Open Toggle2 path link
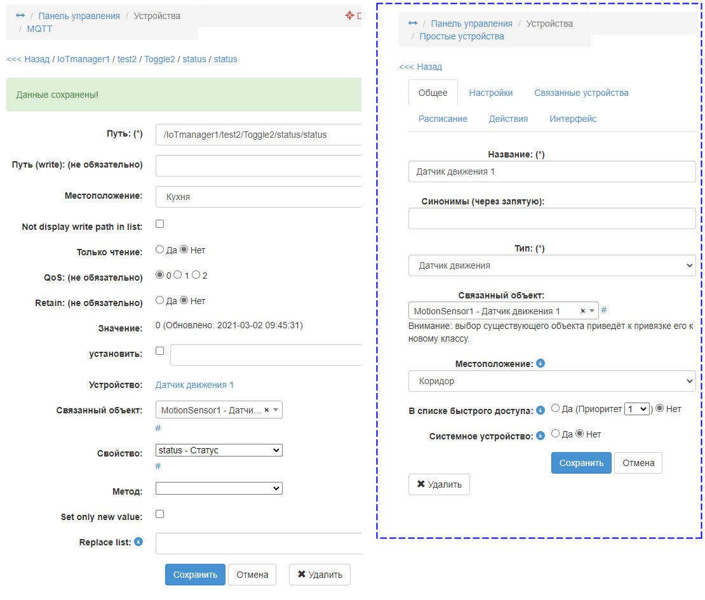The height and width of the screenshot is (600, 705). pyautogui.click(x=159, y=59)
